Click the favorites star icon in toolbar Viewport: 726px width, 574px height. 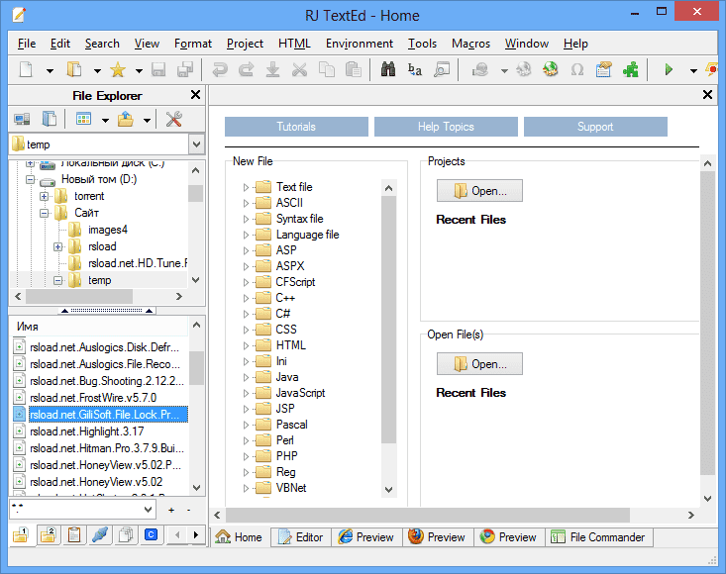coord(117,70)
